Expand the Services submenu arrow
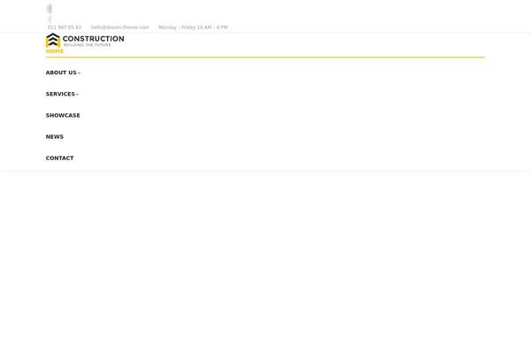 [77, 94]
